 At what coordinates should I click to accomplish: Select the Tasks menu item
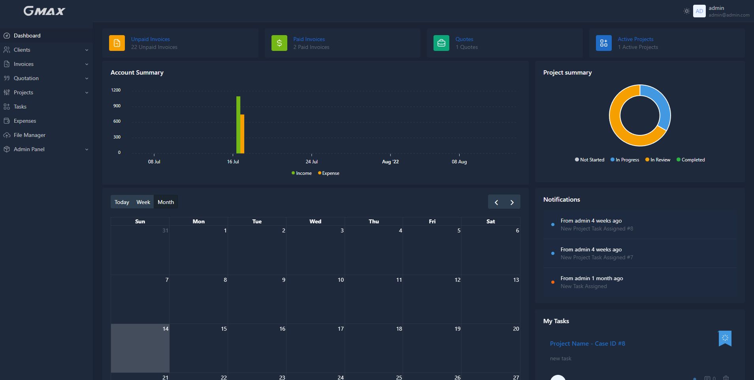pos(20,107)
